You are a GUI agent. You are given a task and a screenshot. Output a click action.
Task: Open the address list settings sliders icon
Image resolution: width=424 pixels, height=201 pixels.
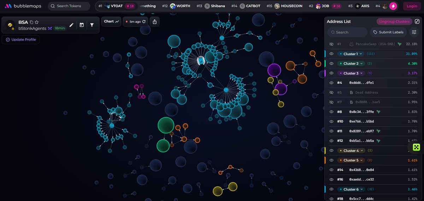pos(414,32)
